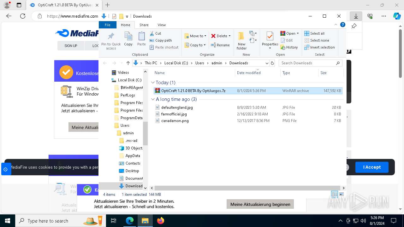404x227 pixels.
Task: Click Invert selection
Action: click(x=319, y=47)
